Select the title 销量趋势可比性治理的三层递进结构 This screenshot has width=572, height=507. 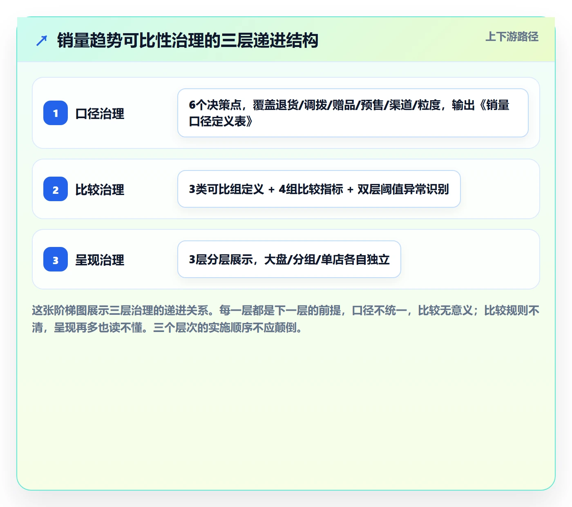(x=188, y=40)
